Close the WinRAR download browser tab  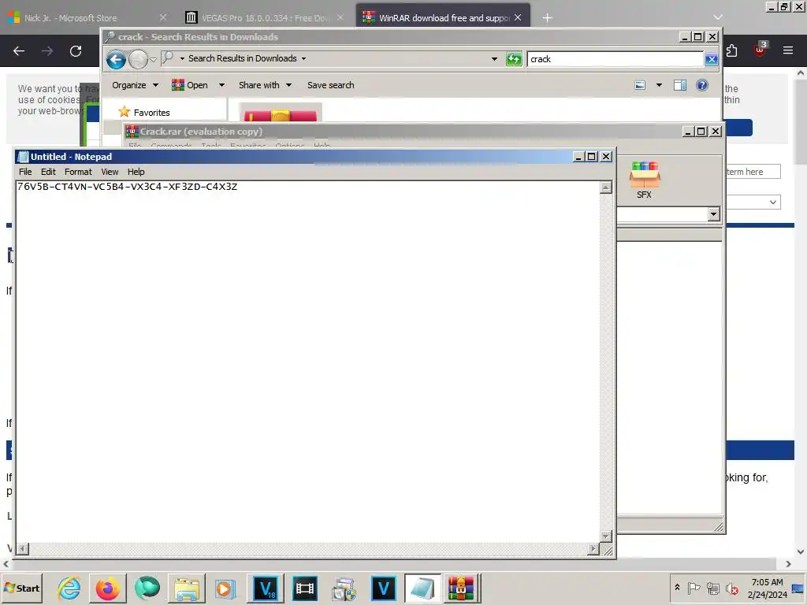[518, 17]
